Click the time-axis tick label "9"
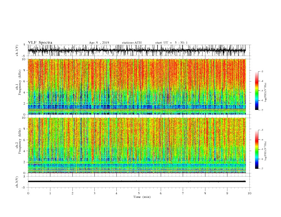Image resolution: width=281 pixels, height=217 pixels. pyautogui.click(x=227, y=193)
